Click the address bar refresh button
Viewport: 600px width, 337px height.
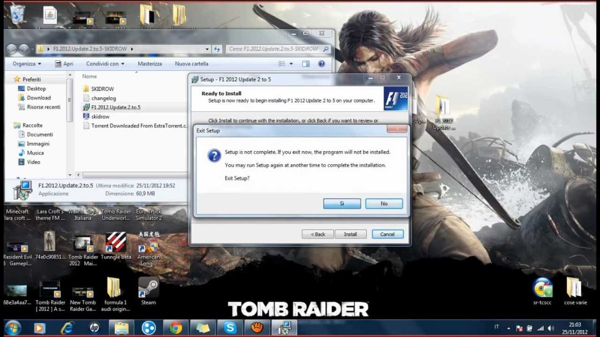point(217,49)
